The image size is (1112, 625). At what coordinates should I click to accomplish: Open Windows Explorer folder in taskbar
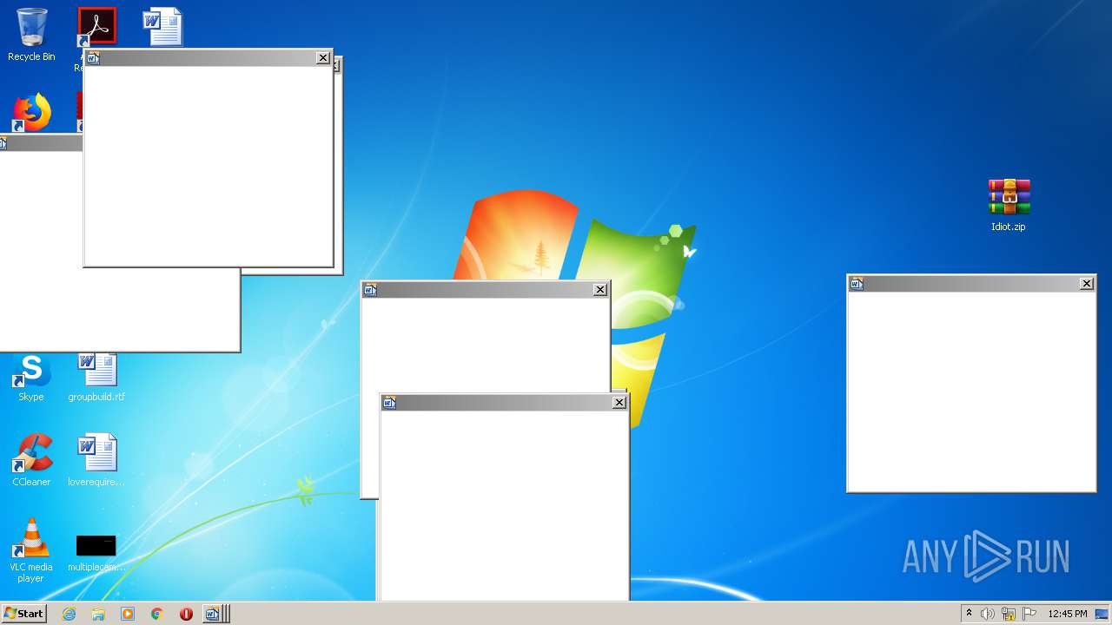click(98, 614)
